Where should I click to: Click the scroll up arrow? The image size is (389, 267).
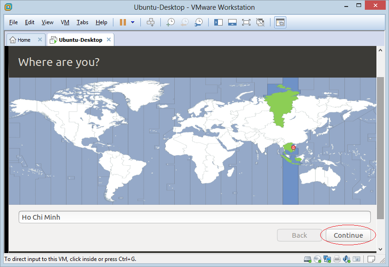(x=380, y=50)
